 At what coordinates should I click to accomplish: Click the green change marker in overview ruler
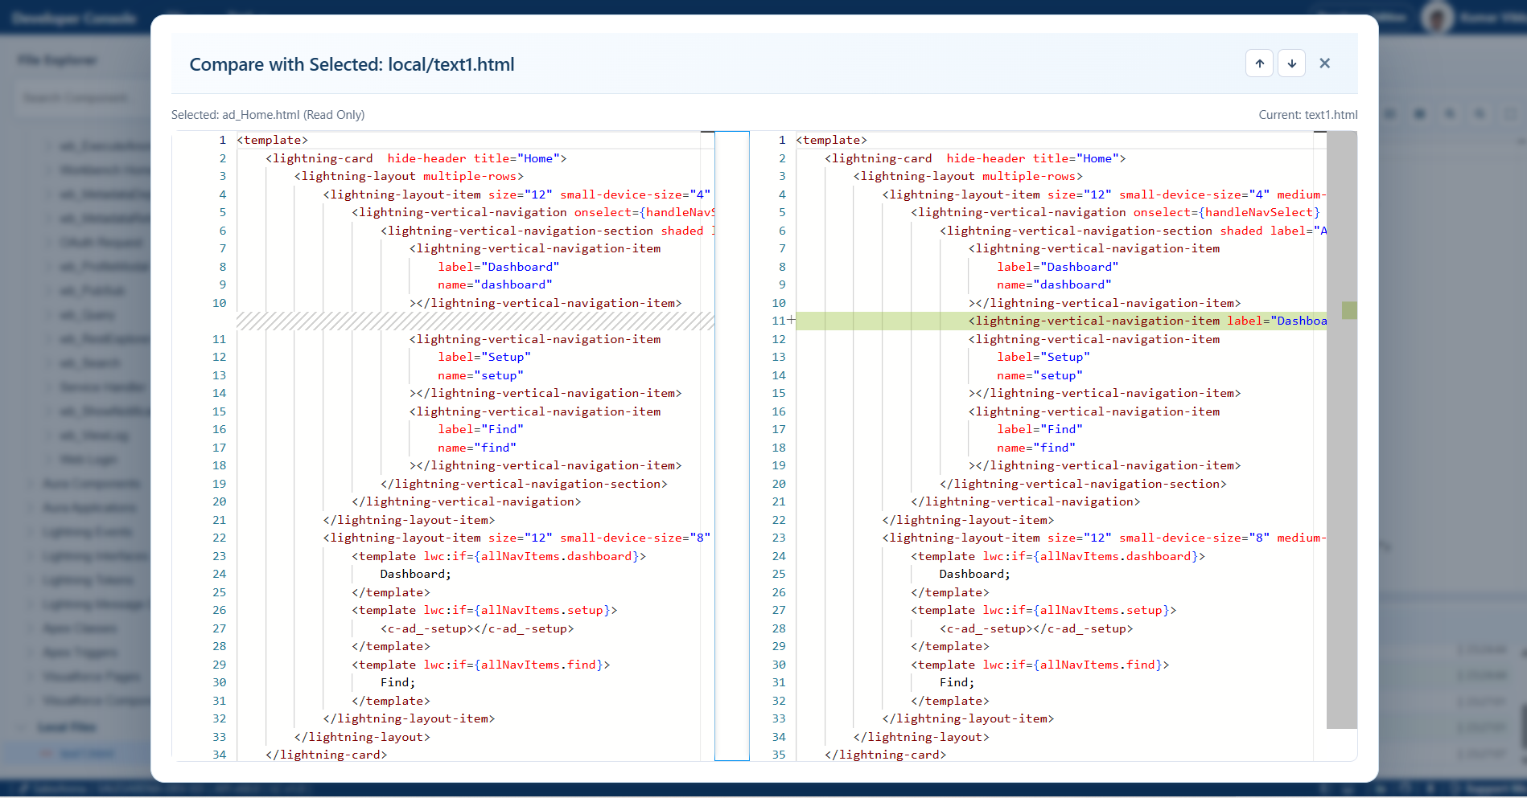tap(1349, 310)
